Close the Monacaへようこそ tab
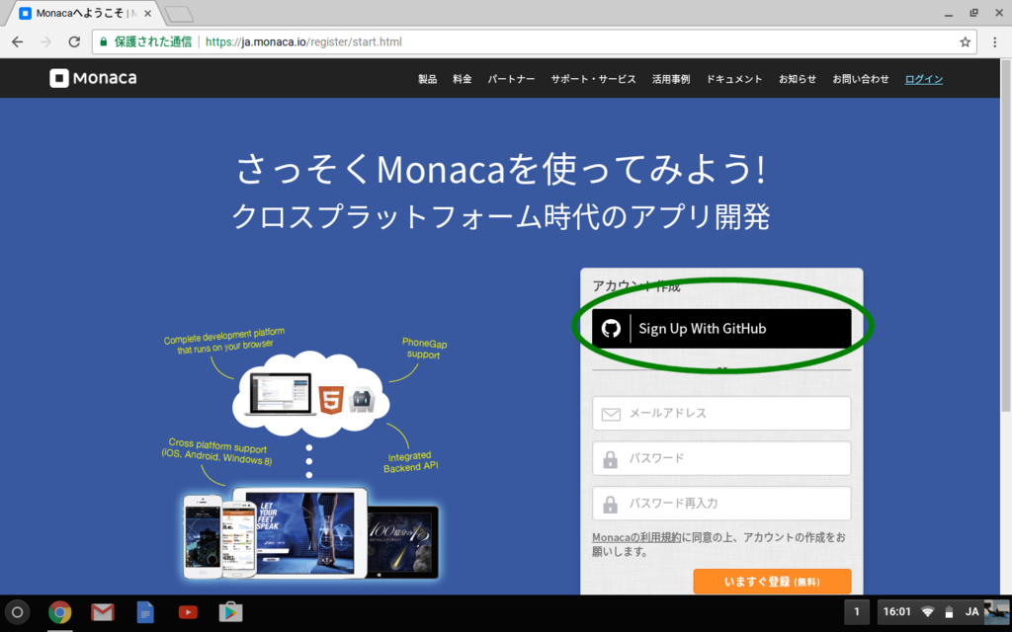 pyautogui.click(x=148, y=13)
